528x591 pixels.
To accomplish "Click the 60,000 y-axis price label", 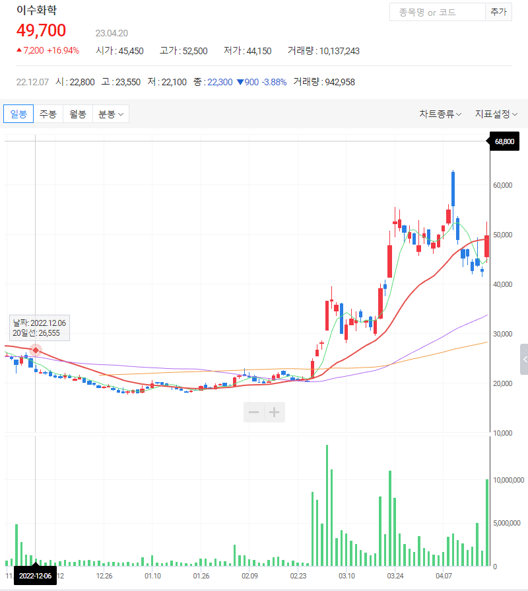I will pos(502,185).
